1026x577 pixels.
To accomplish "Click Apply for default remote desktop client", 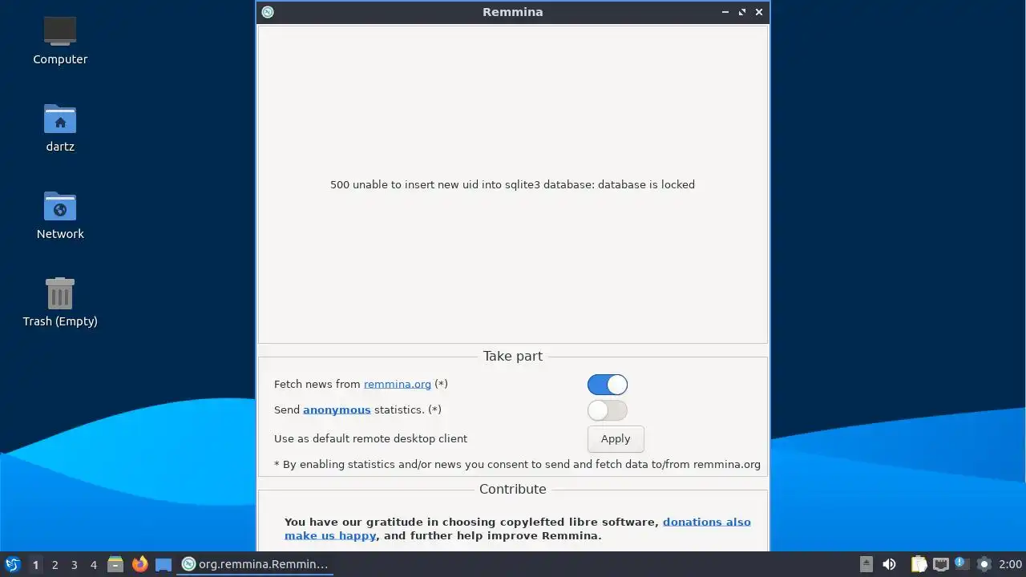I will [x=616, y=439].
